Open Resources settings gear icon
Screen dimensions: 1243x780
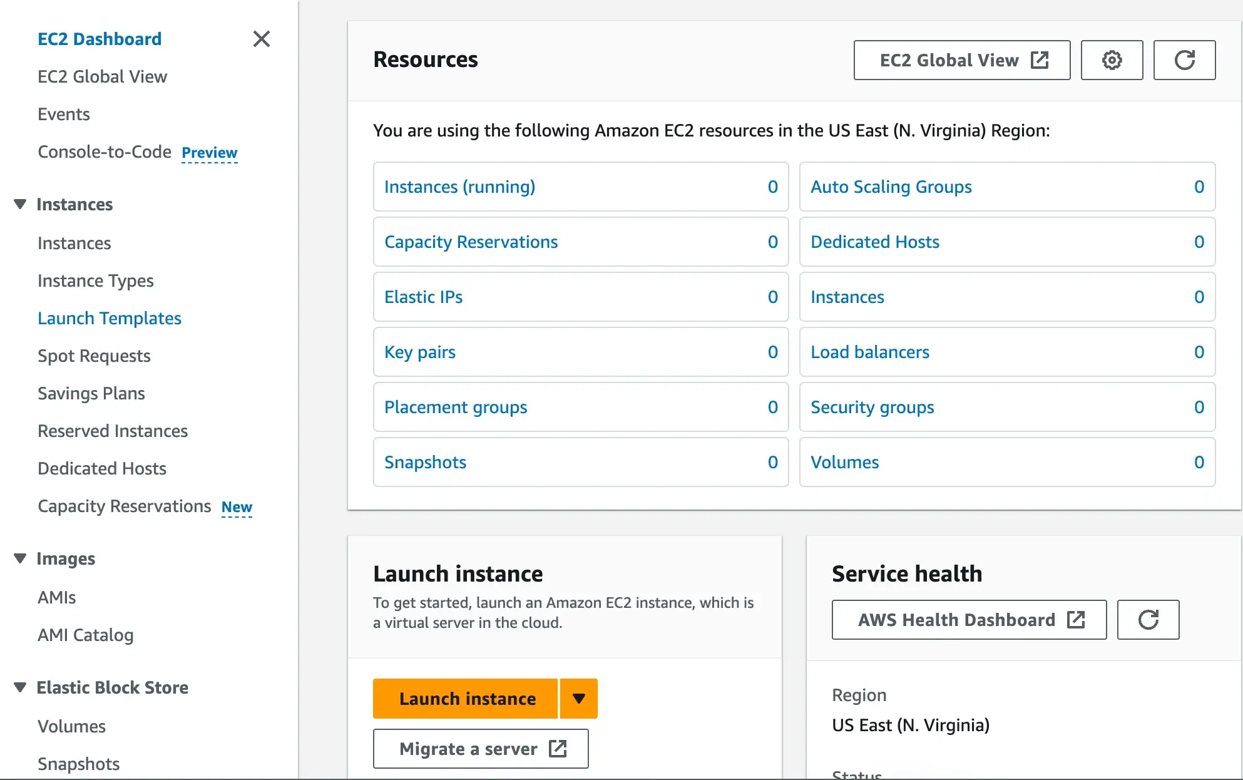[1112, 60]
